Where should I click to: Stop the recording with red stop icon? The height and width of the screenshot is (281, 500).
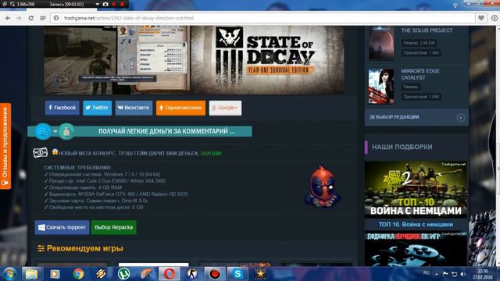click(x=122, y=4)
